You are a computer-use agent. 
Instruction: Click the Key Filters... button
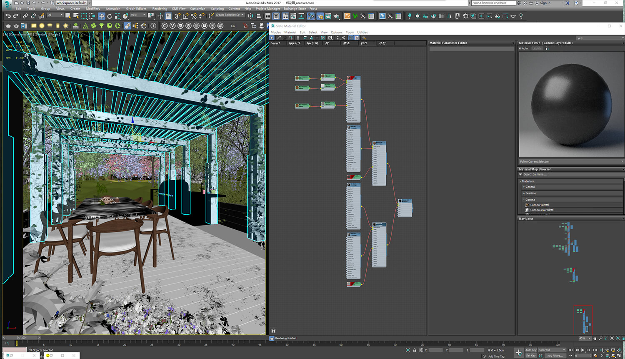tap(555, 356)
